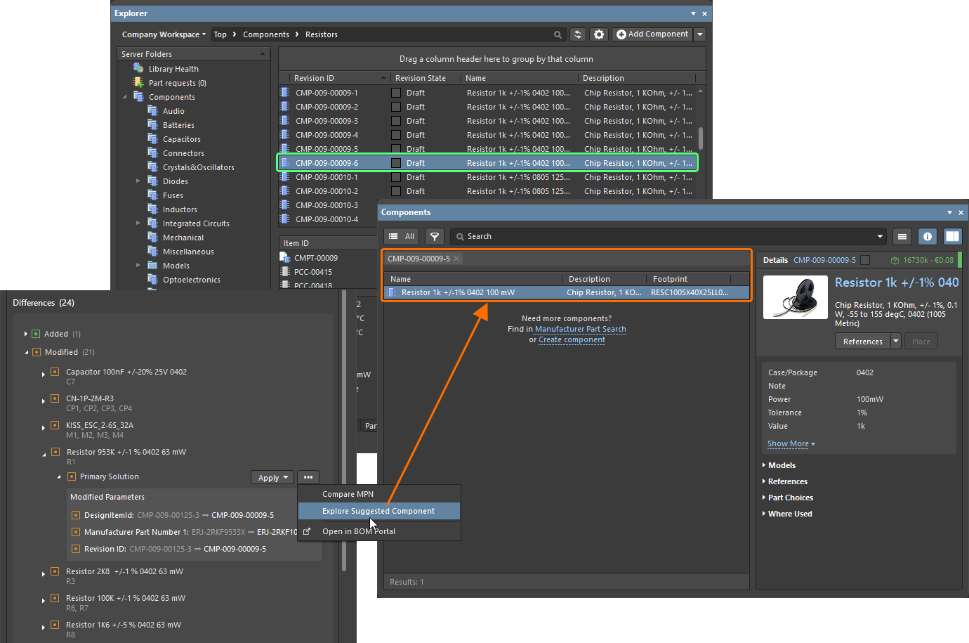Image resolution: width=969 pixels, height=643 pixels.
Task: Open Explorer settings via gear icon
Action: pos(598,34)
